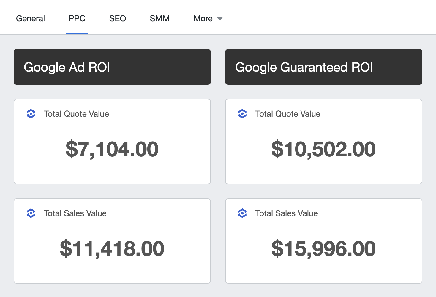Click the icon beside Google Guaranteed Total Quote Value
This screenshot has height=297, width=436.
[x=242, y=114]
